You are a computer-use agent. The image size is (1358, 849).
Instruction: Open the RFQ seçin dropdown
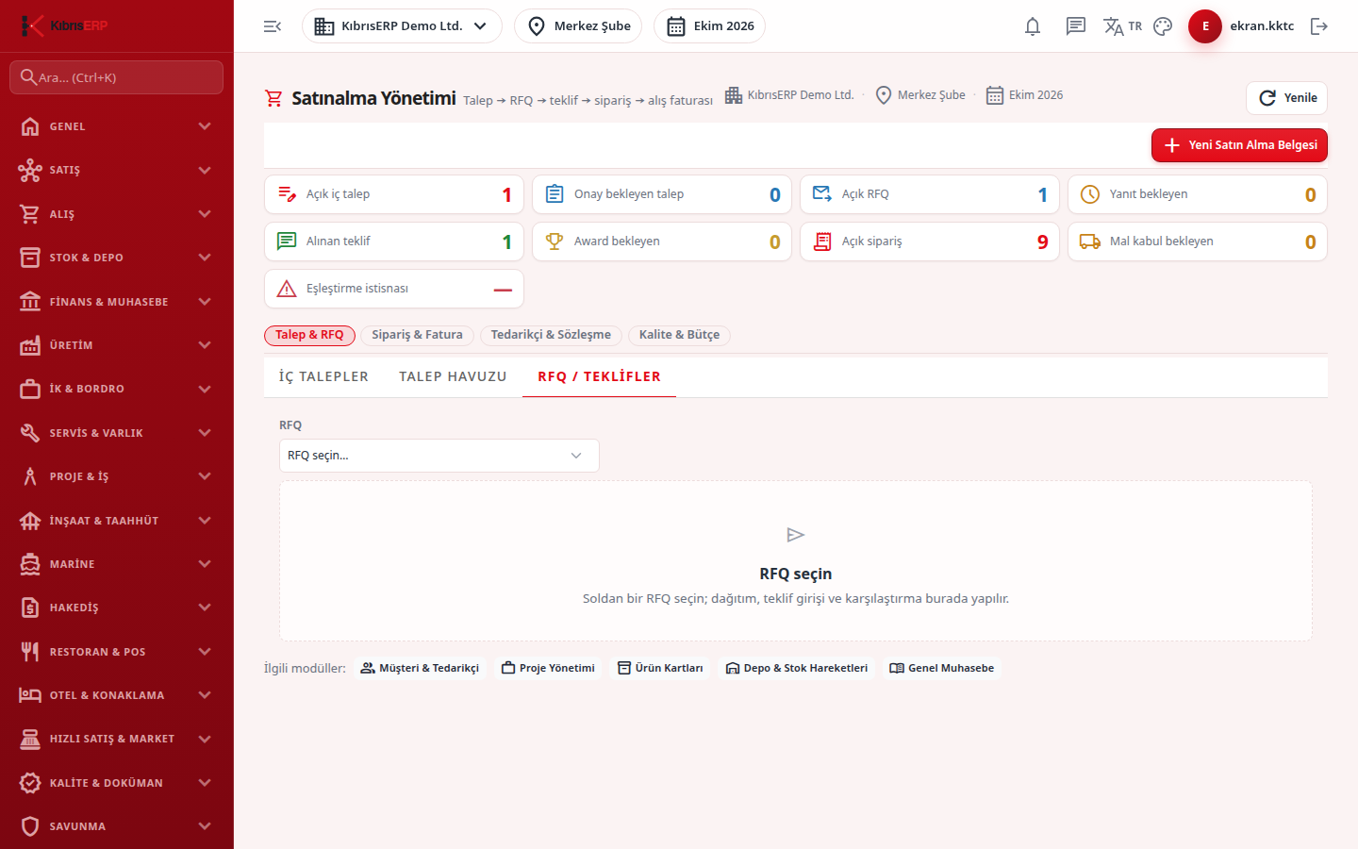[x=439, y=456]
